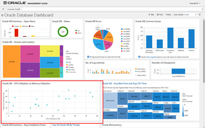Print the dashboard
205x128 pixels.
tap(160, 15)
